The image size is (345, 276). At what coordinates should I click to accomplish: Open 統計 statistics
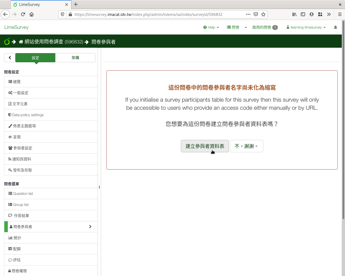pos(51,238)
